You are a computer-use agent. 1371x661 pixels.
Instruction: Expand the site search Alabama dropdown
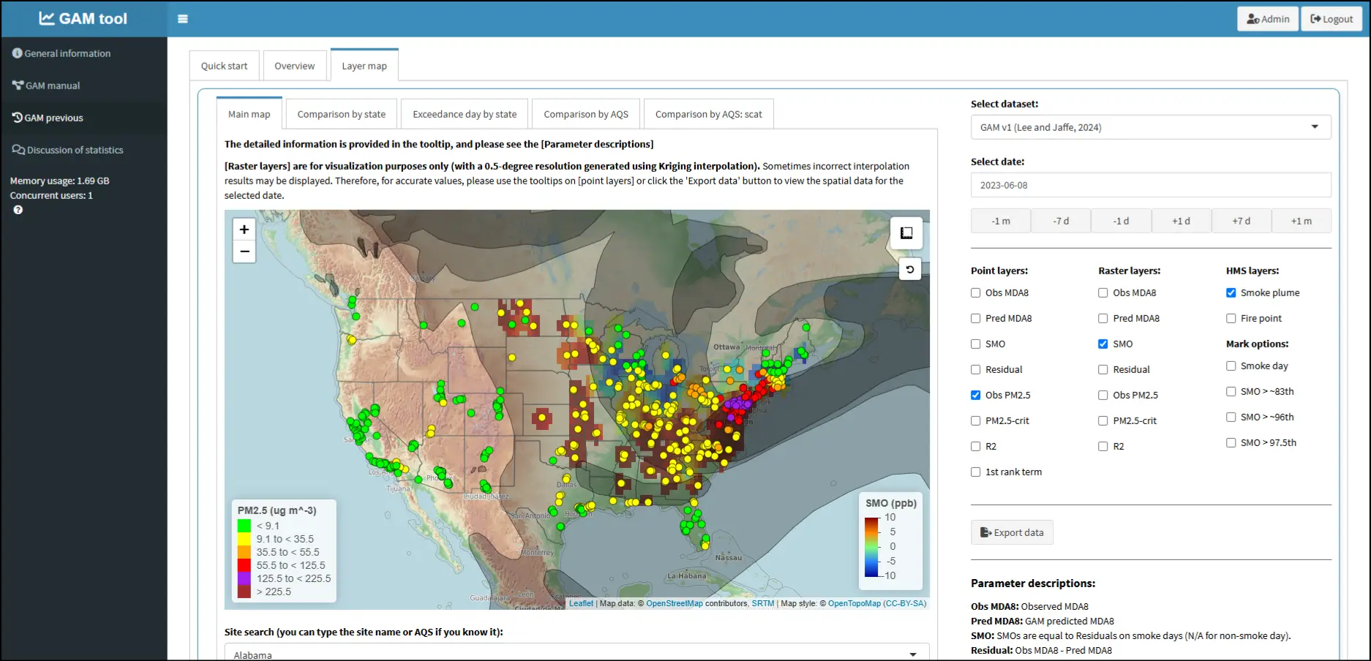[576, 654]
